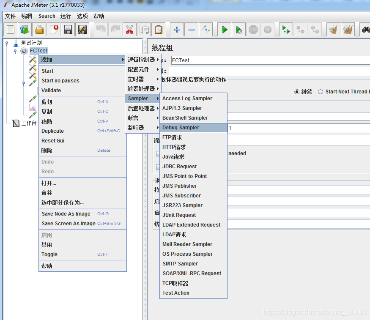The width and height of the screenshot is (370, 320).
Task: Collapse the 测试计划 tree node
Action: click(7, 43)
